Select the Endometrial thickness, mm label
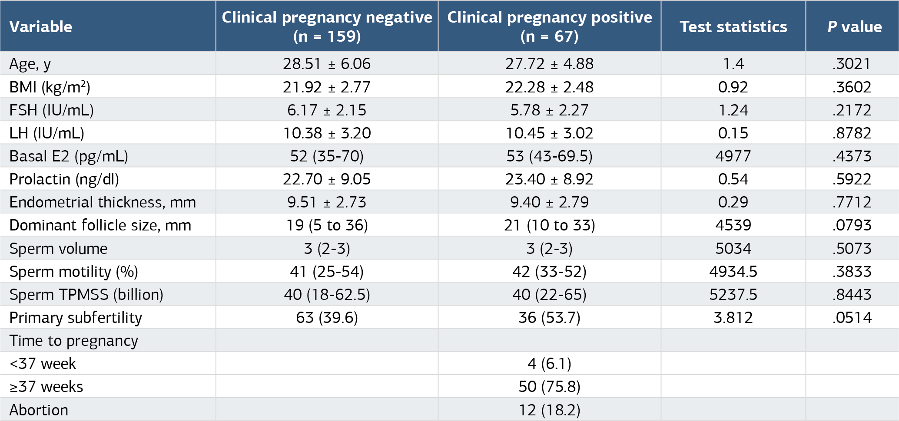 click(x=103, y=202)
